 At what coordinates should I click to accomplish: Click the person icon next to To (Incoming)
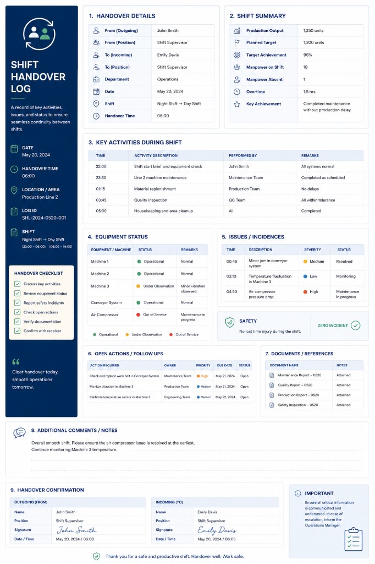(96, 55)
